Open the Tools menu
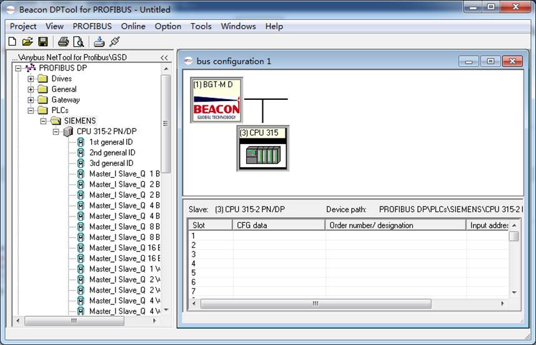The height and width of the screenshot is (345, 536). [201, 26]
